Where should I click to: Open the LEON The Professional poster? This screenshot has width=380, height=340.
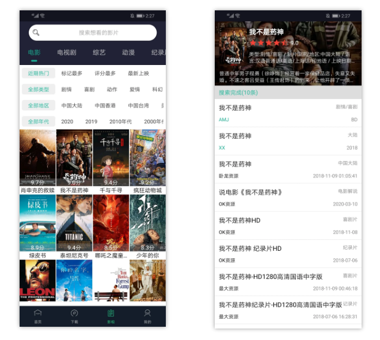pos(37,280)
